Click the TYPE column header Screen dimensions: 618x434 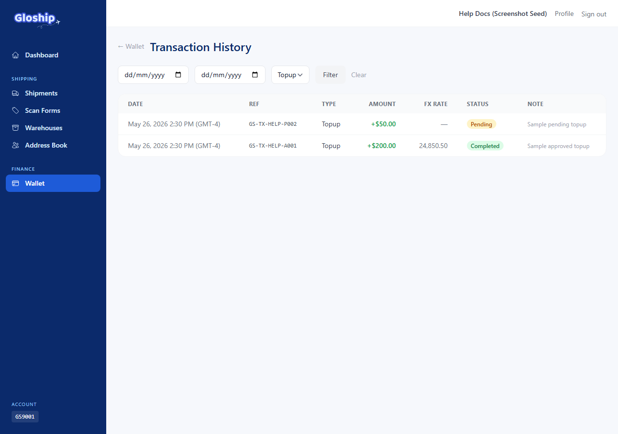[x=329, y=104]
